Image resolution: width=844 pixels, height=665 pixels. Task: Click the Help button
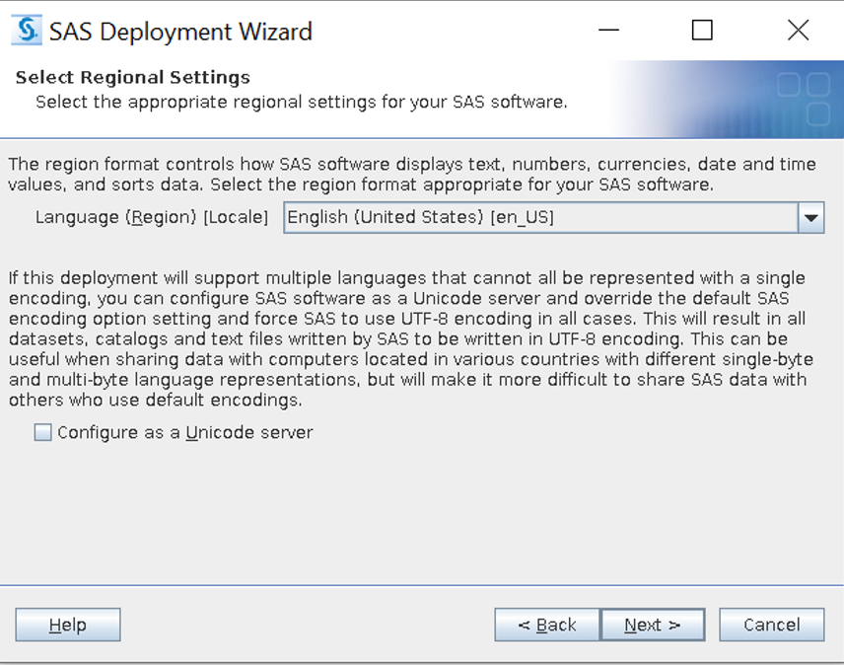(67, 625)
